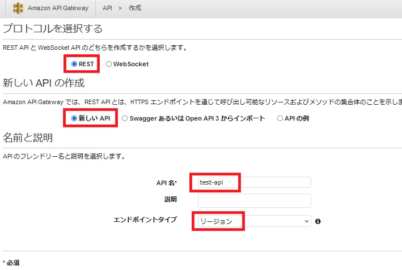Click the endpoint type info icon
Viewport: 402px width, 270px height.
click(318, 221)
